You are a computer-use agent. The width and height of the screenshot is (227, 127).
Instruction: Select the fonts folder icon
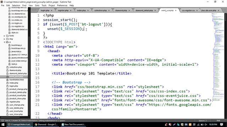tap(7, 36)
